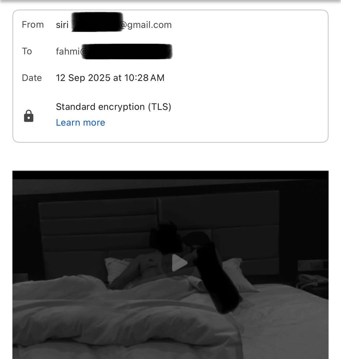Viewport: 341px width, 359px height.
Task: Click the From field label
Action: (33, 24)
